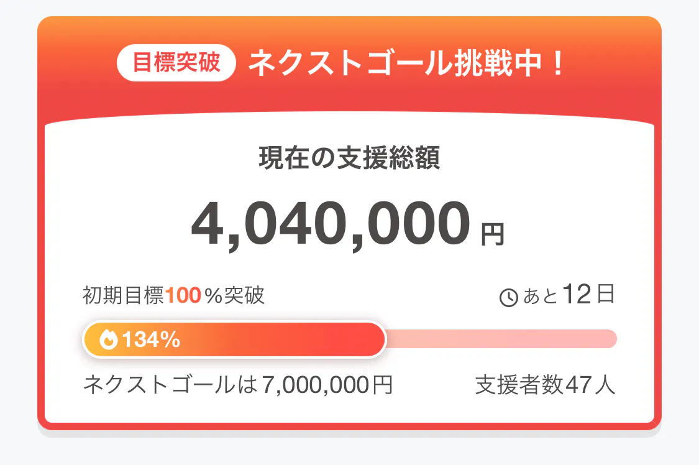The width and height of the screenshot is (699, 465).
Task: Select the 7,000,000円 next goal amount
Action: pos(327,385)
